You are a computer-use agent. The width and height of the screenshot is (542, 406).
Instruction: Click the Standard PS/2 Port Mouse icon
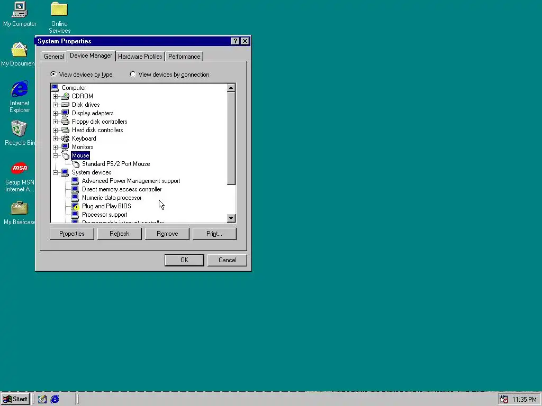pyautogui.click(x=75, y=164)
